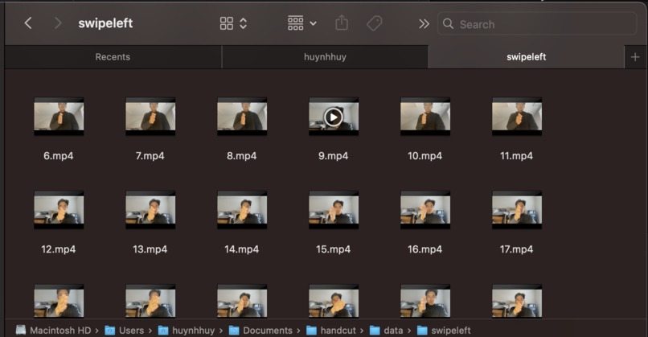This screenshot has height=337, width=648.
Task: Select the 16.mp4 video thumbnail
Action: 425,210
